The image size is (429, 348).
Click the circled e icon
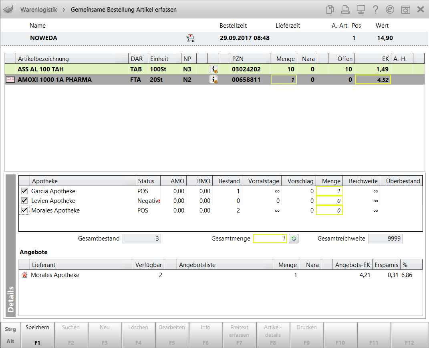click(390, 9)
